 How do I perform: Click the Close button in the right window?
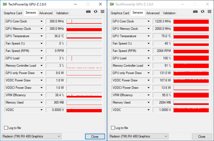pyautogui.click(x=202, y=136)
